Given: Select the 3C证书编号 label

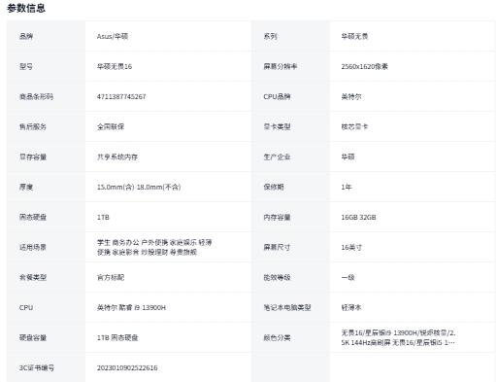Looking at the screenshot, I should tap(37, 367).
